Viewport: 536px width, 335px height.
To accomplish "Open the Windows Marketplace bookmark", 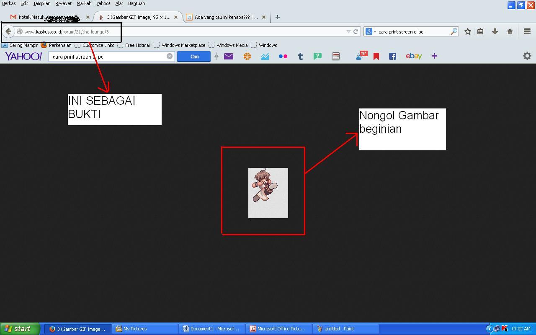I will (180, 45).
